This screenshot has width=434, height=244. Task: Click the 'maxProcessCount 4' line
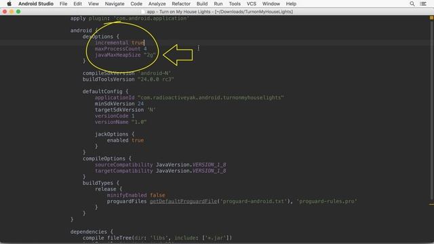[x=121, y=49]
